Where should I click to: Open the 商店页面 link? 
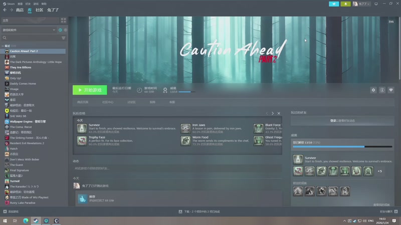click(x=83, y=102)
